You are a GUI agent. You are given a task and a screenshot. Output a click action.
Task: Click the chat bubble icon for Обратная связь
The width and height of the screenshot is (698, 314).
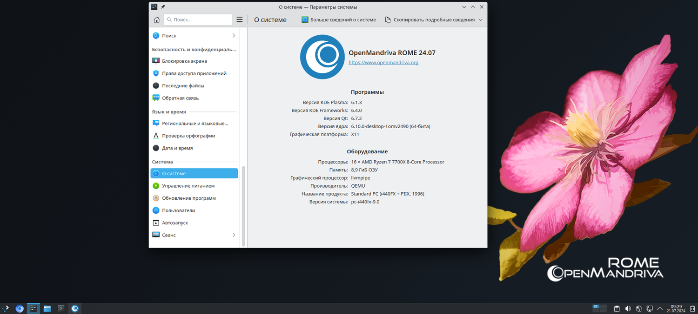point(156,98)
